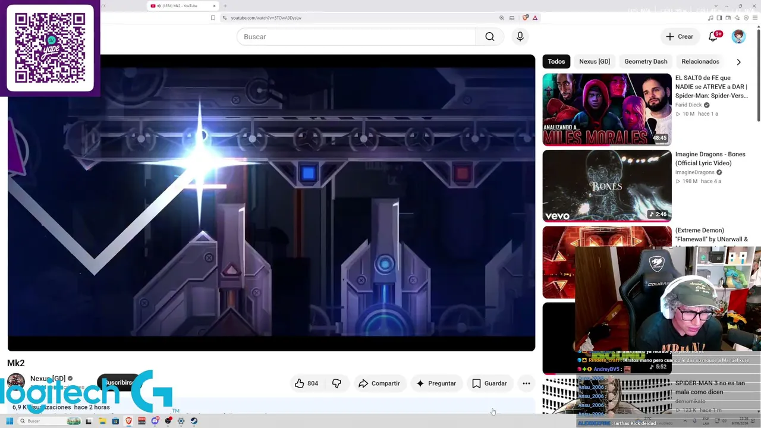
Task: Save the video with Guardar
Action: pos(489,383)
